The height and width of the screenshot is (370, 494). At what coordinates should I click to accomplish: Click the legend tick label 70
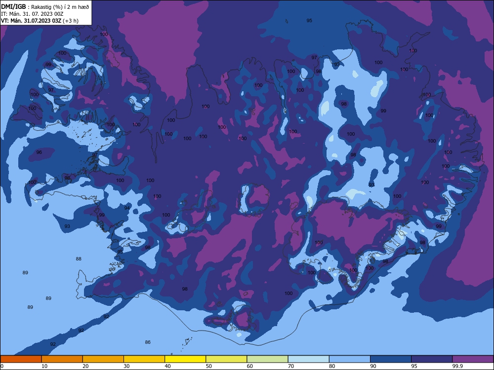[291, 366]
